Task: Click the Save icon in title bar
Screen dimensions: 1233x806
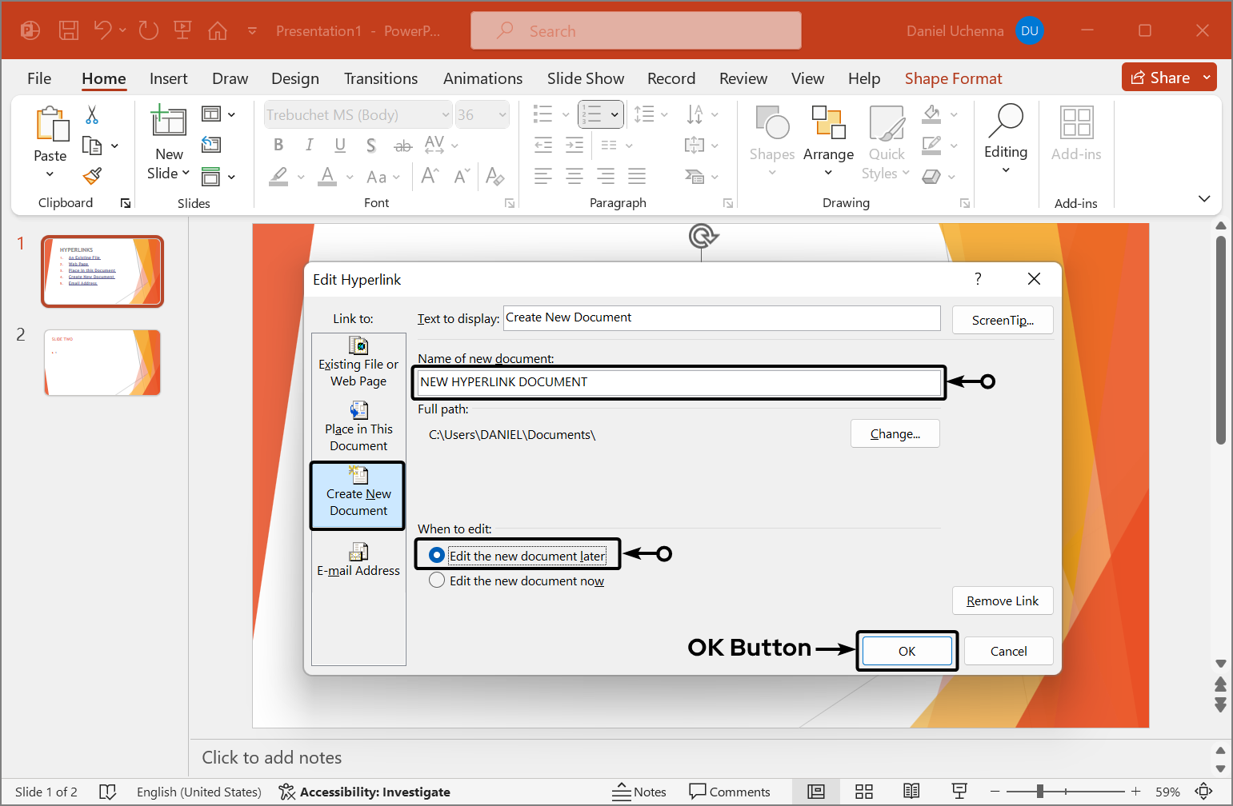Action: 69,31
